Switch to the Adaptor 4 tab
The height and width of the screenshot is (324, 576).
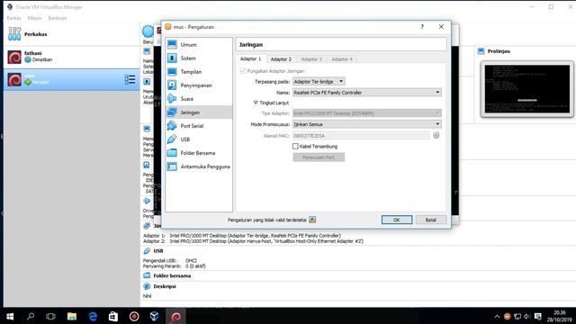[342, 59]
